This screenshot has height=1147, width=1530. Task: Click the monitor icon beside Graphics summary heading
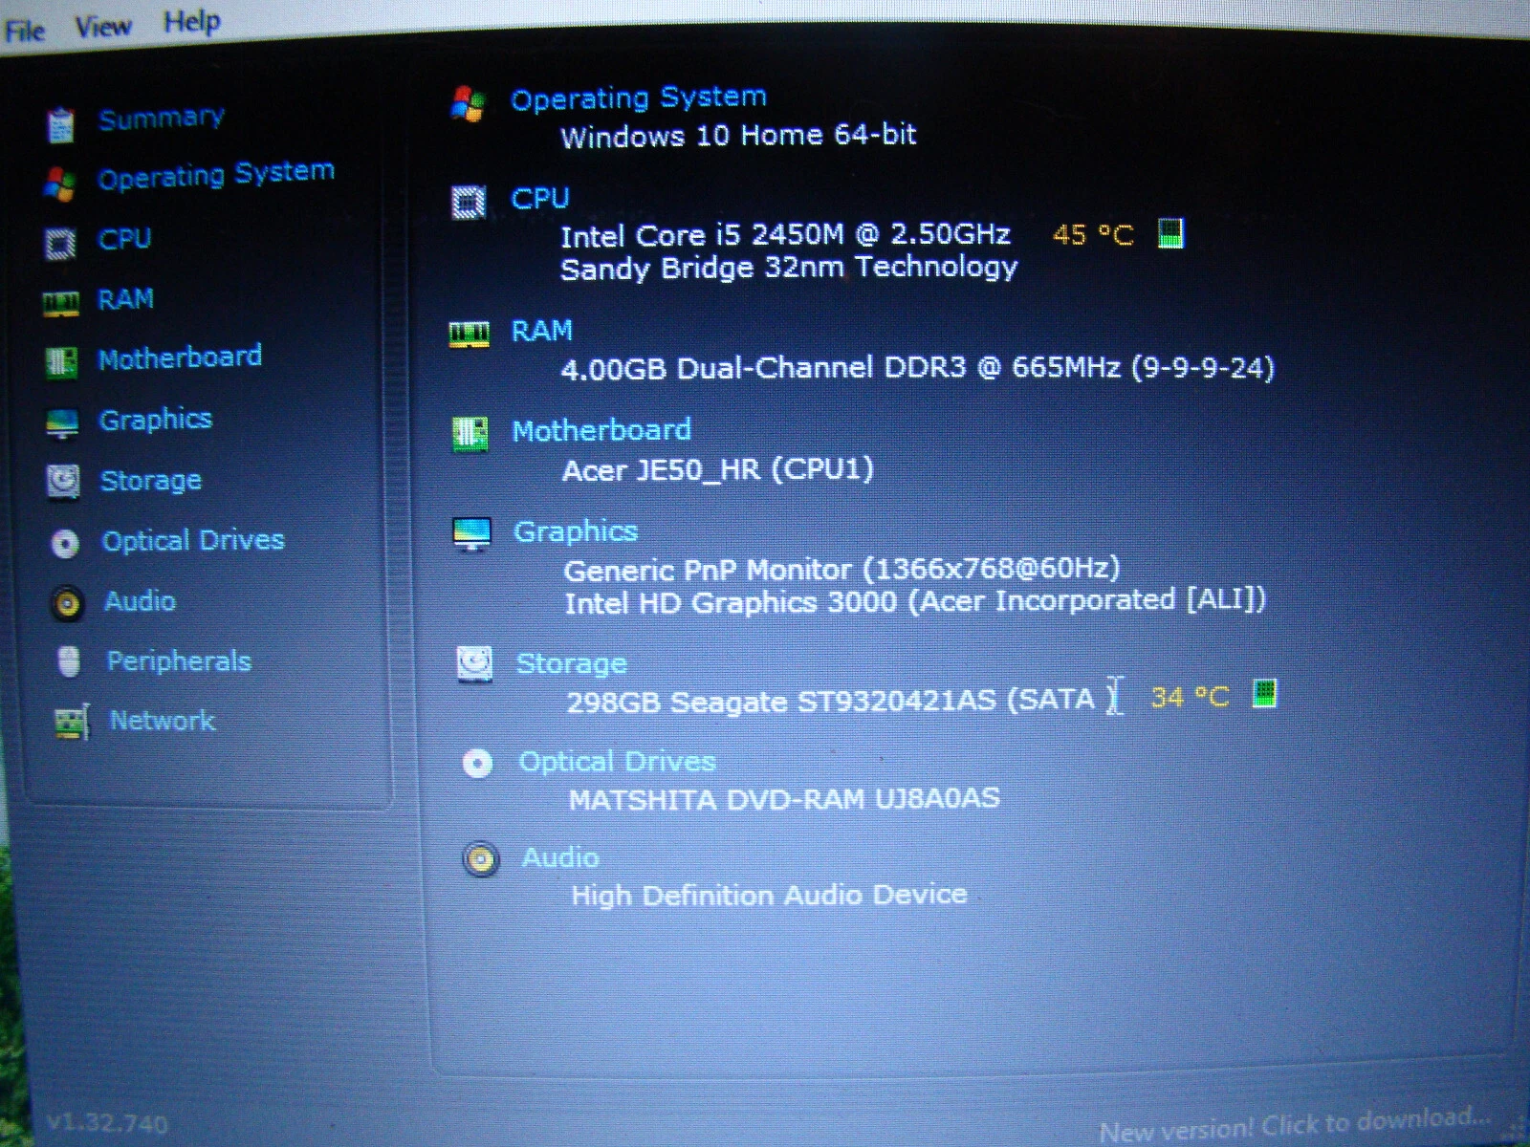(x=471, y=535)
